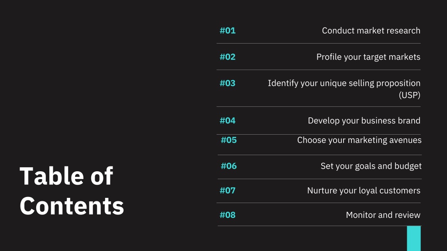Select the #05 number label

(x=229, y=140)
